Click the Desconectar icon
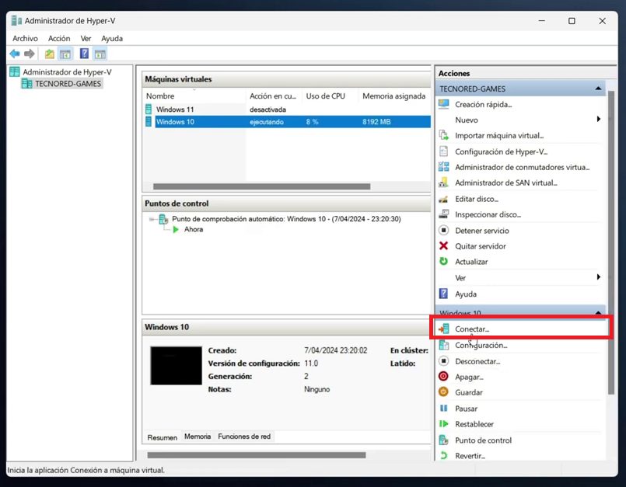Screen dimensions: 626x487 [443, 361]
